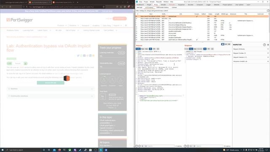Select the combined tabs layout icon
This screenshot has height=152, width=270.
point(229,44)
